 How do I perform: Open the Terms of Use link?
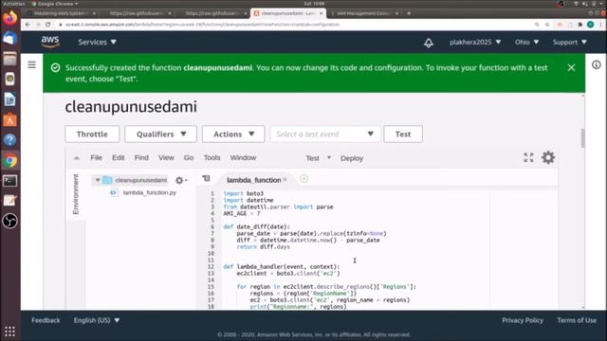point(577,320)
